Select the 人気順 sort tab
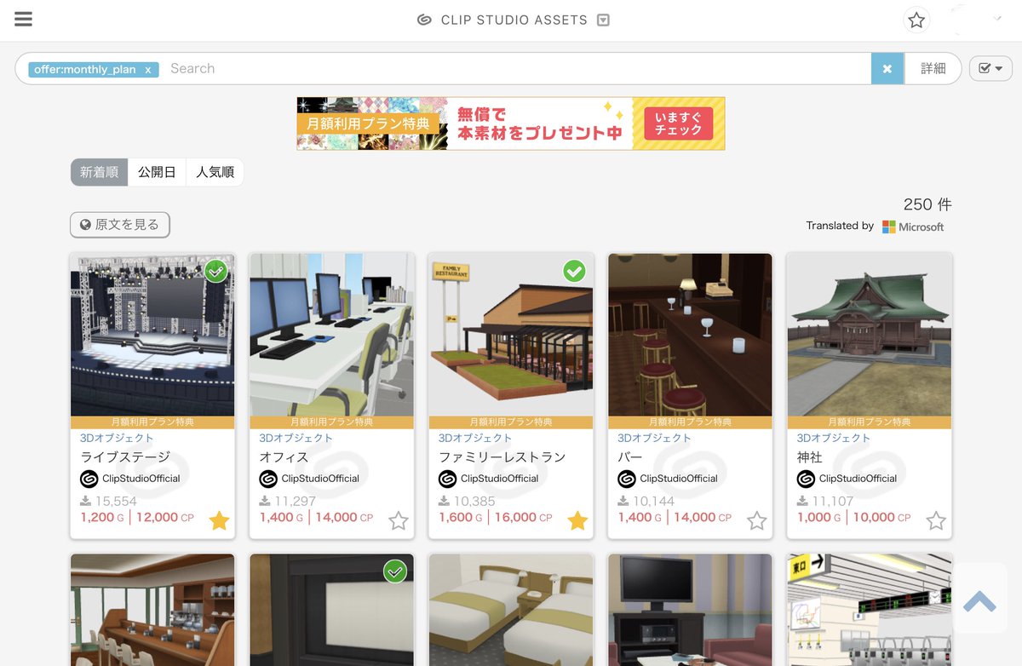 click(x=215, y=172)
